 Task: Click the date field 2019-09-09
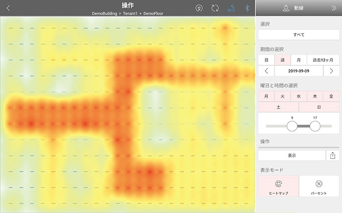[x=299, y=71]
